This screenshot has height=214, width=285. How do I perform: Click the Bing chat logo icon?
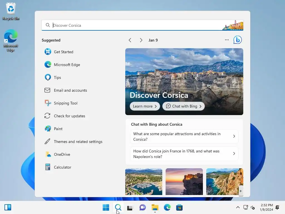coord(238,40)
